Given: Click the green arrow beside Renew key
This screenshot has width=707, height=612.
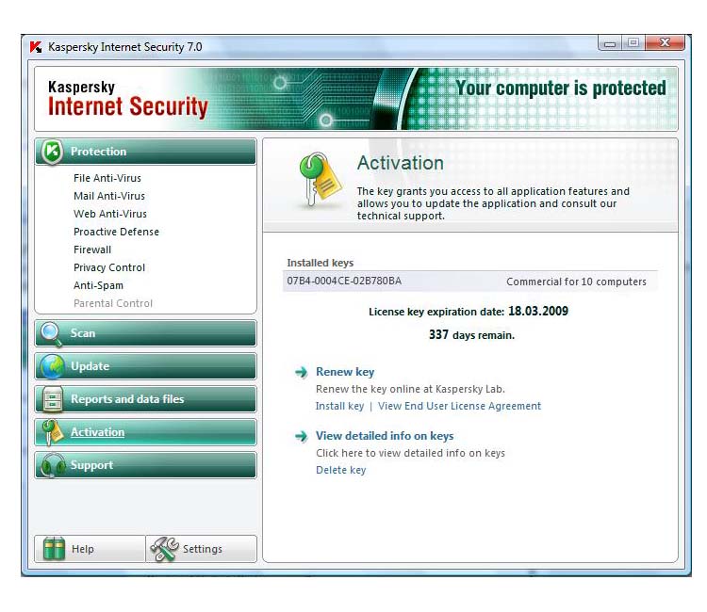Looking at the screenshot, I should [302, 372].
